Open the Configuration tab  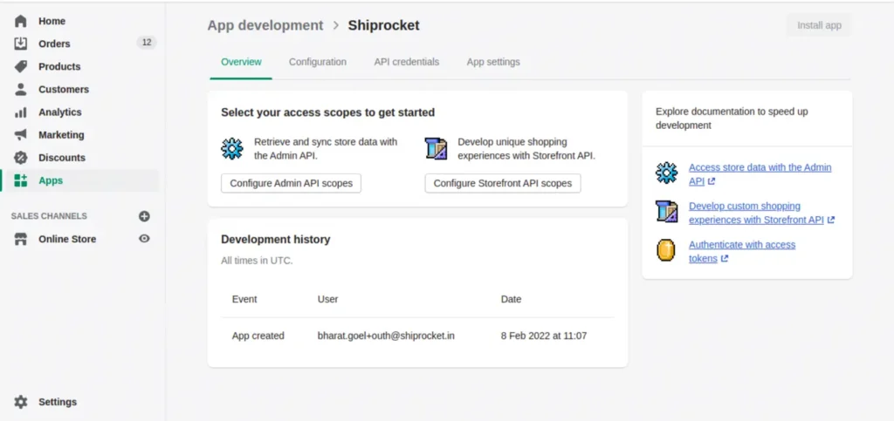pos(318,62)
